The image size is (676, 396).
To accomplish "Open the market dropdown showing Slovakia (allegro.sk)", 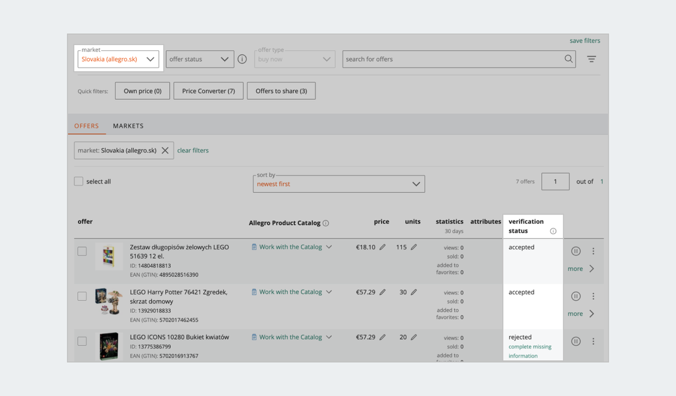I will coord(118,59).
